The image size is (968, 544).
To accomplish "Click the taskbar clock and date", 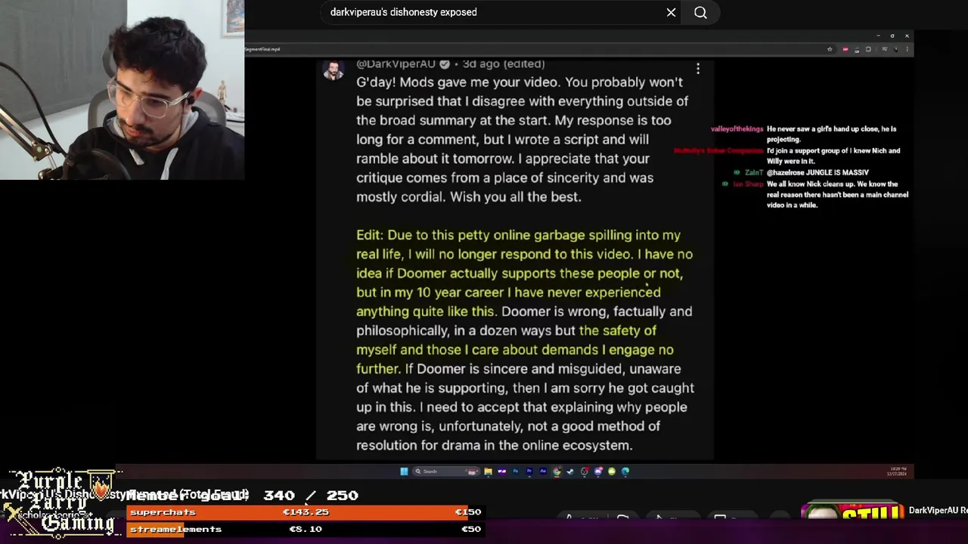I will point(897,471).
